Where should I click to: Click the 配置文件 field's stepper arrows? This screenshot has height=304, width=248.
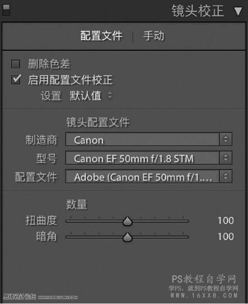click(x=225, y=176)
